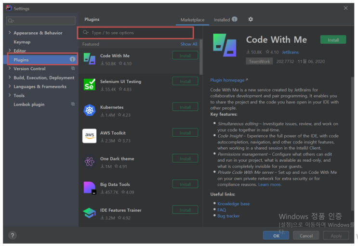
Task: Click the AWS Toolkit plugin icon
Action: [x=89, y=136]
